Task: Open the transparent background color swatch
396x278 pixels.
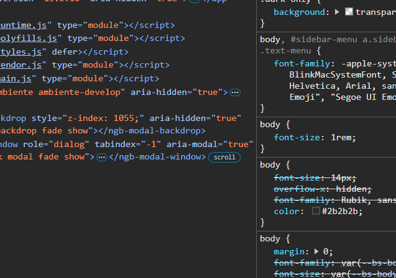Action: coord(349,12)
